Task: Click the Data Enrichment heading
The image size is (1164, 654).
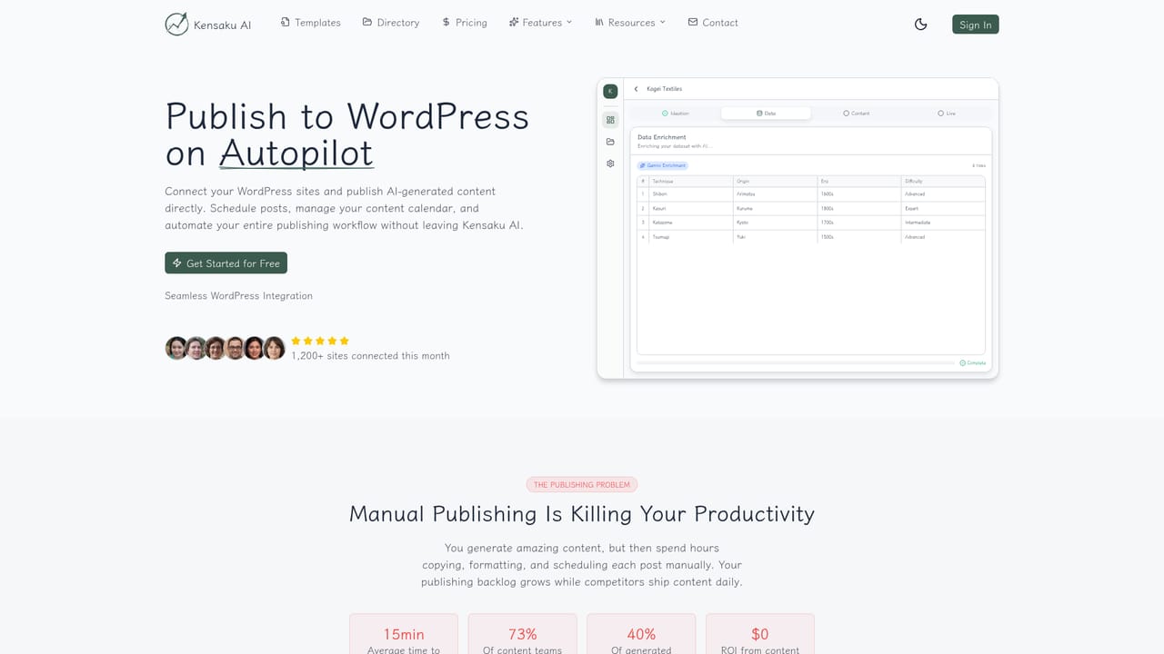Action: click(x=662, y=137)
